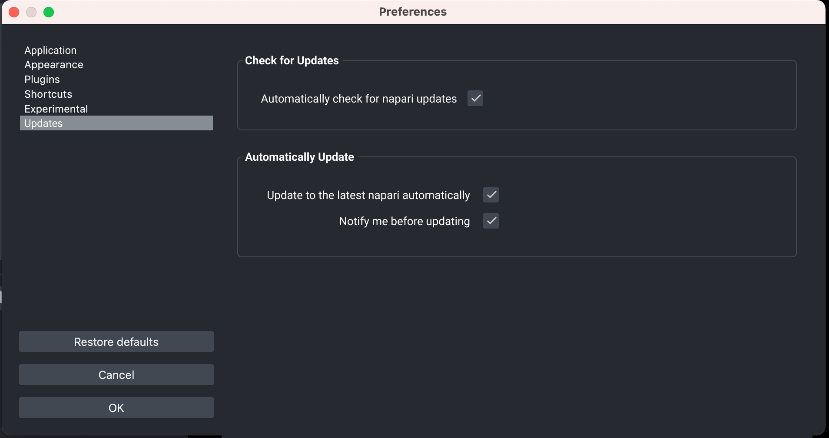Click the "Automatically Update" group heading
Image resolution: width=829 pixels, height=438 pixels.
(299, 157)
